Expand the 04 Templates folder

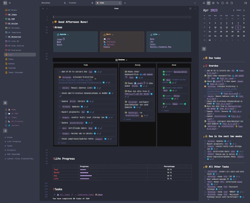15,32
